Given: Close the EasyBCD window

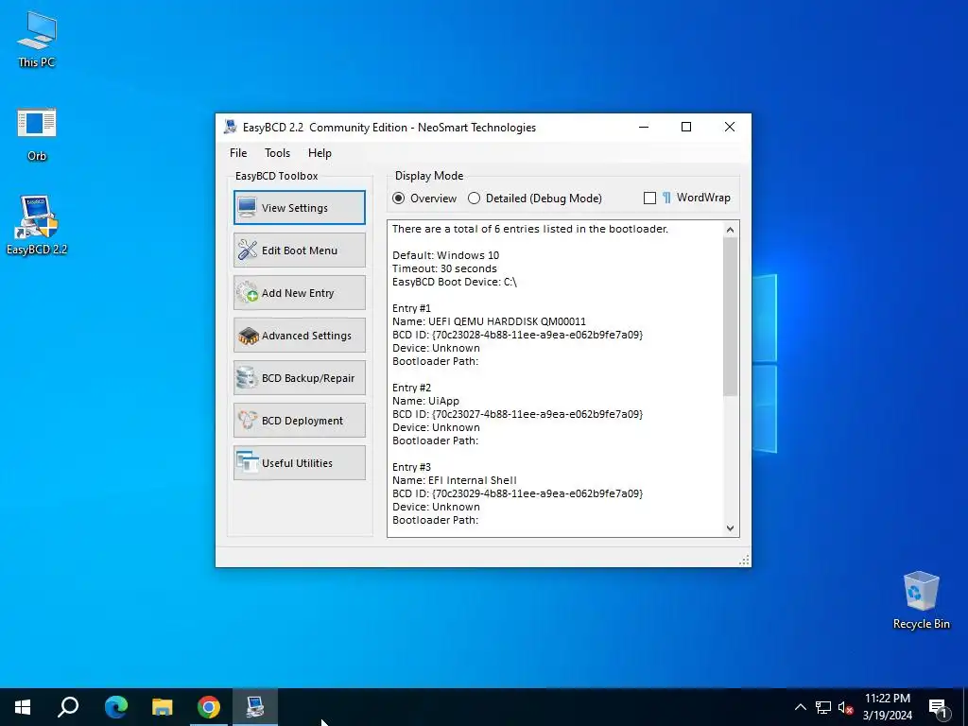Looking at the screenshot, I should point(729,128).
